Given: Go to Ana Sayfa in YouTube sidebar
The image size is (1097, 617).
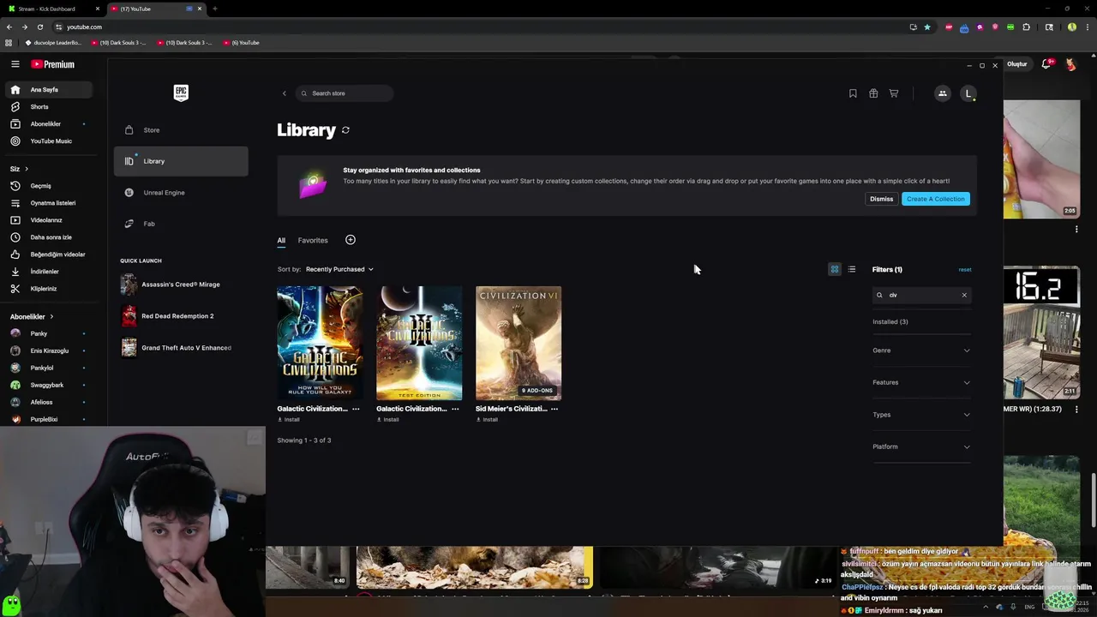Looking at the screenshot, I should click(x=49, y=90).
